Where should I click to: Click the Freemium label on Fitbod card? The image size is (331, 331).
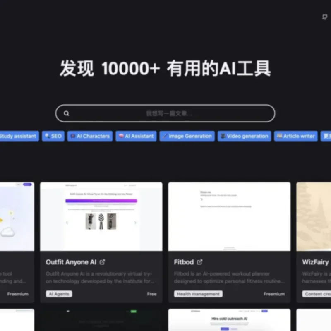coord(274,294)
